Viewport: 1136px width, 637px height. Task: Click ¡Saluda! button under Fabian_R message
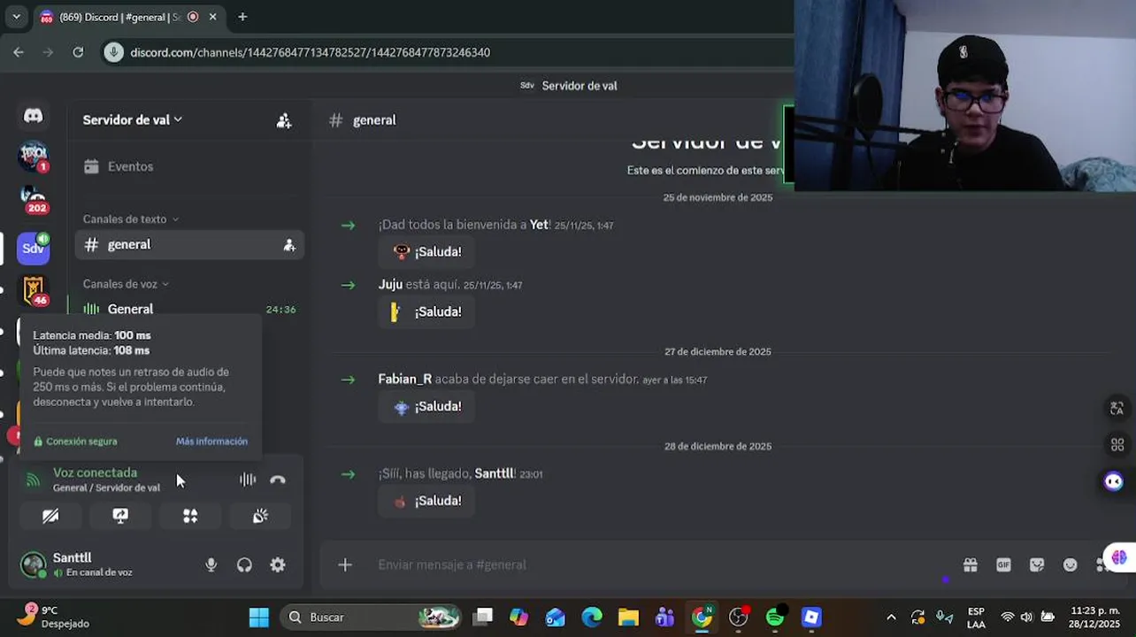click(x=426, y=407)
